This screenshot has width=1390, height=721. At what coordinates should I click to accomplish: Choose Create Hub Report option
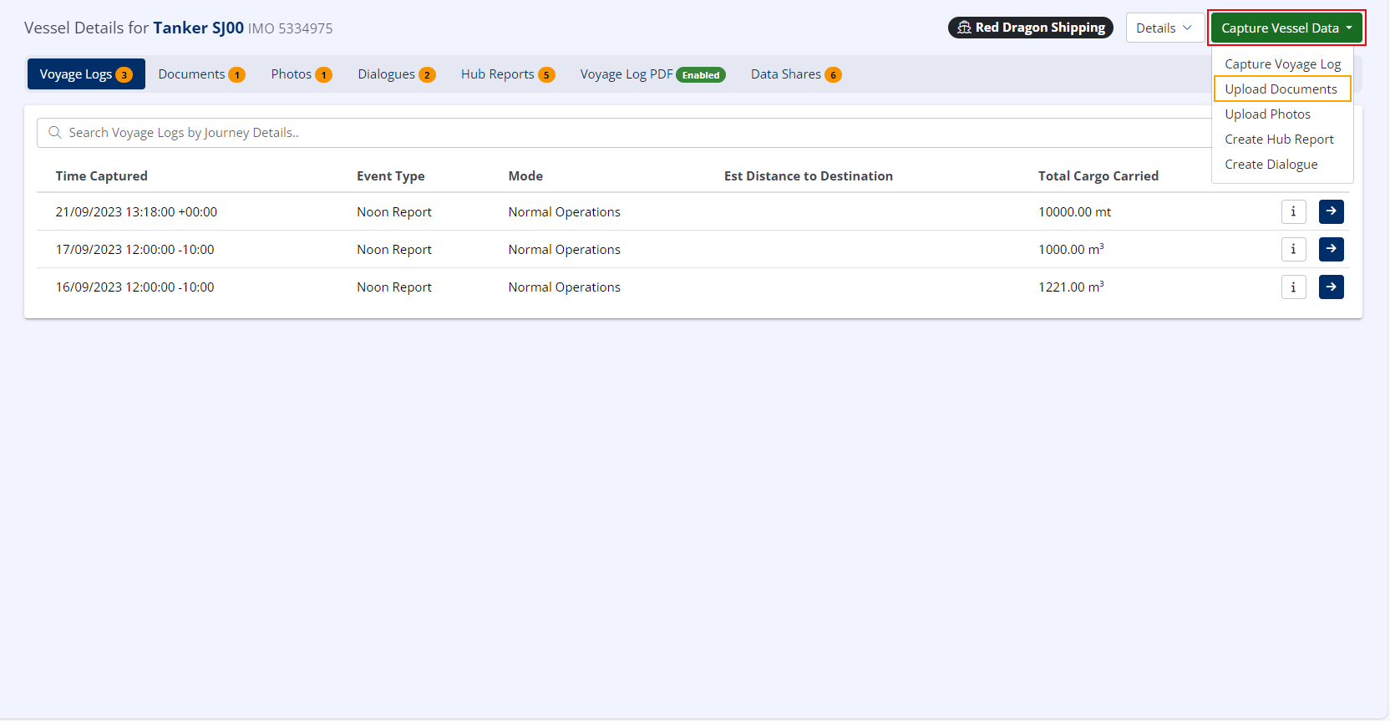pos(1279,140)
